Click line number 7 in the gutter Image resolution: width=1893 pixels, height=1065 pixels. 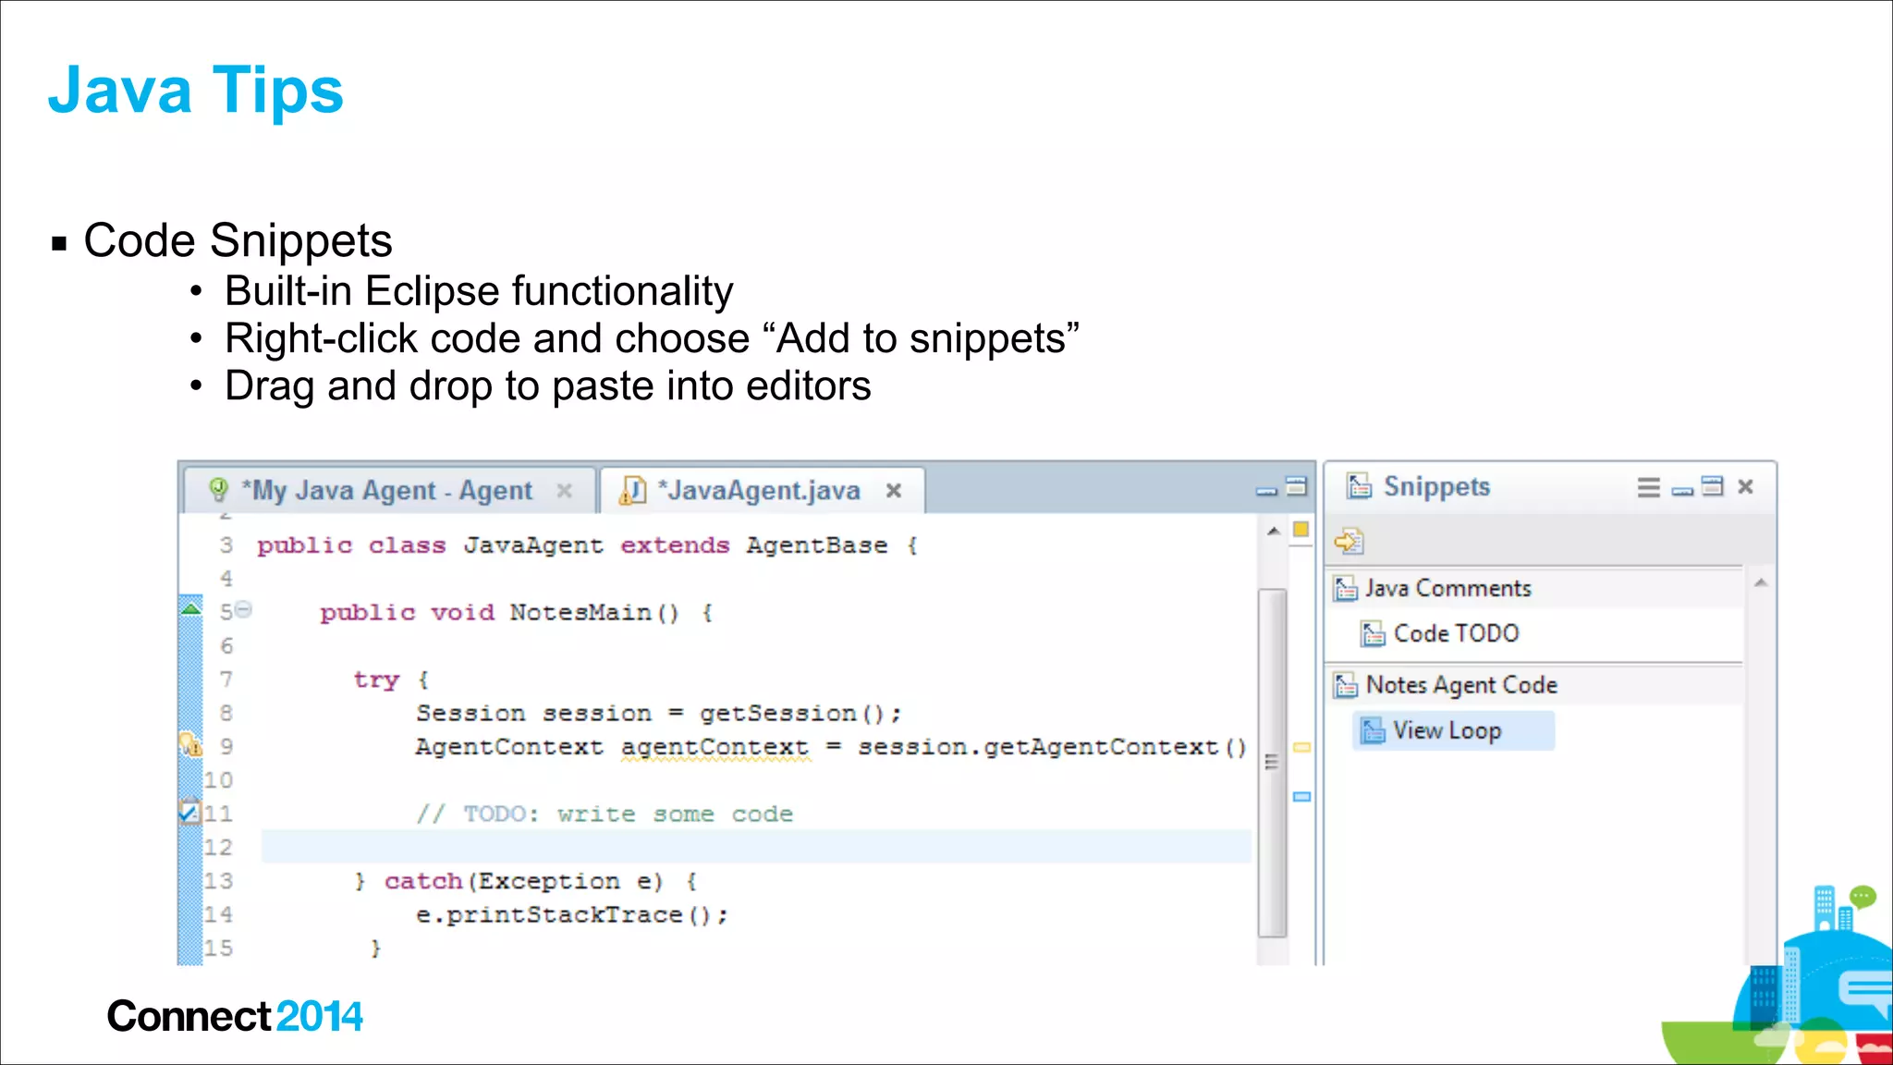point(226,679)
